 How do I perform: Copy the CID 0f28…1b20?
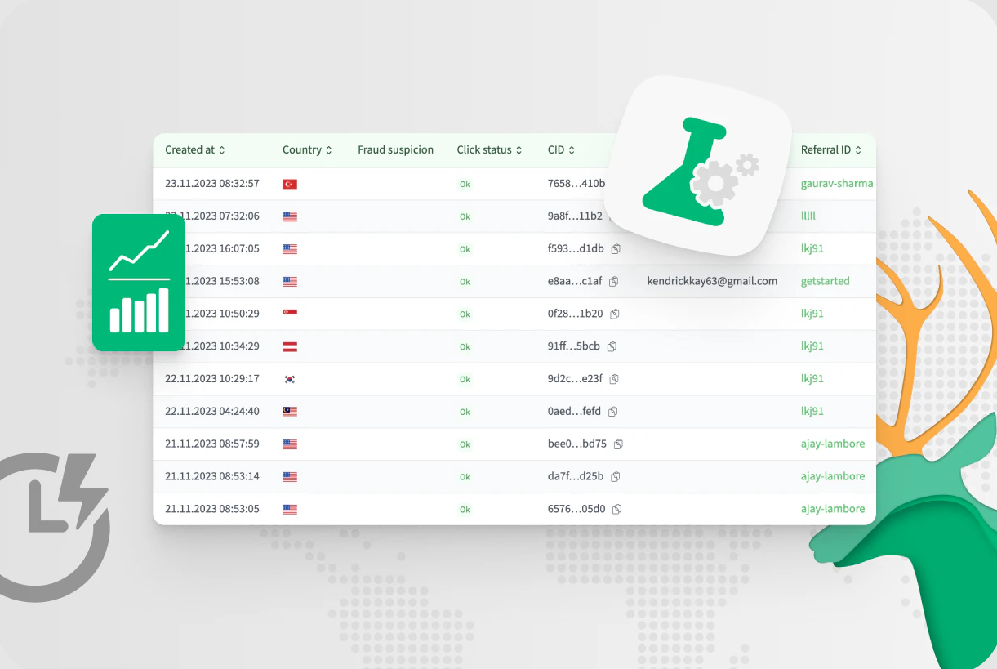[x=615, y=314]
